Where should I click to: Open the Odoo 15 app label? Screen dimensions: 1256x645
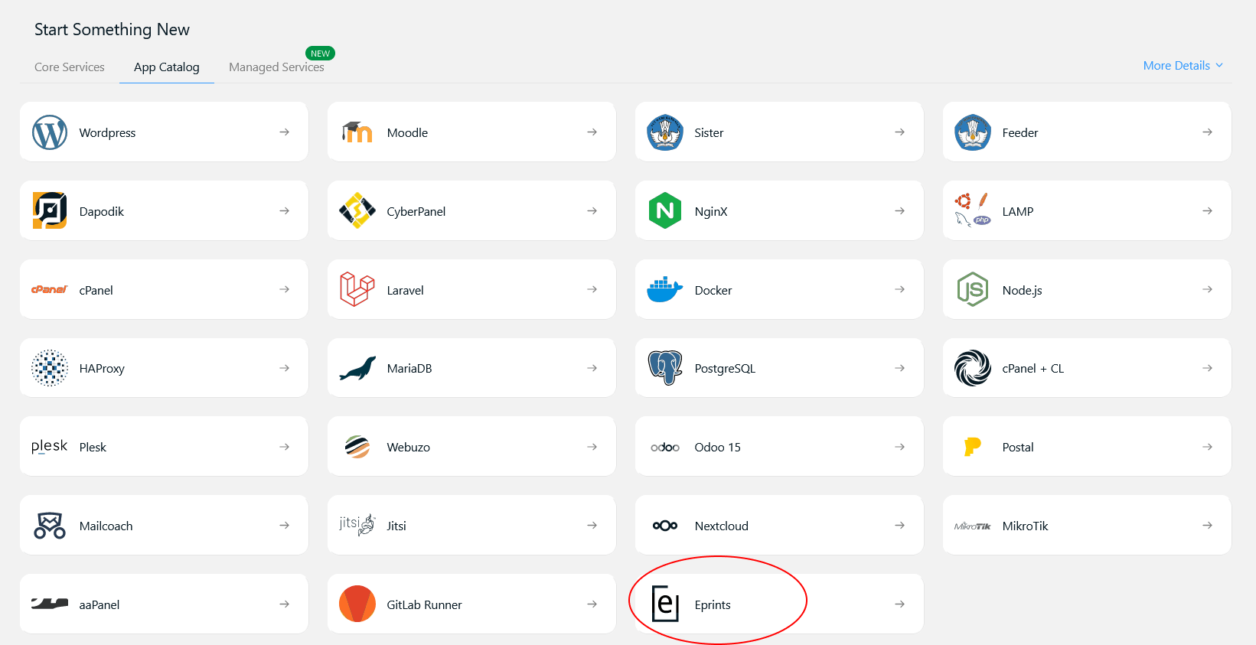717,448
